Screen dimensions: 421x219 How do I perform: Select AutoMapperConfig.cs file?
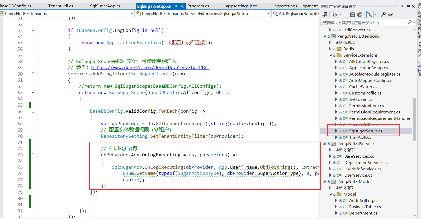370,81
